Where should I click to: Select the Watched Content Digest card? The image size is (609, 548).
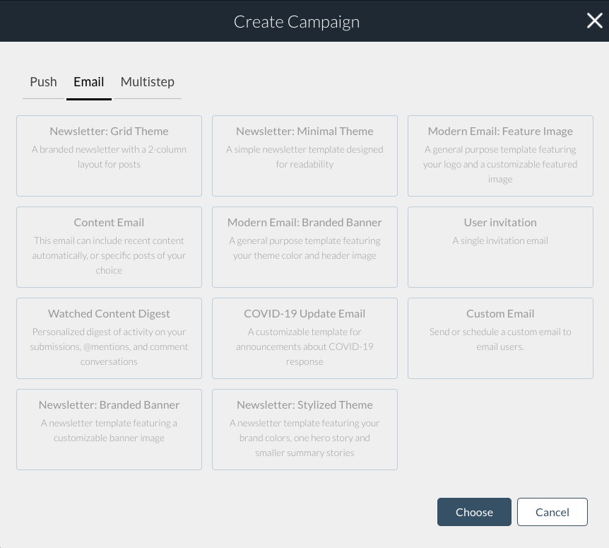[x=109, y=339]
